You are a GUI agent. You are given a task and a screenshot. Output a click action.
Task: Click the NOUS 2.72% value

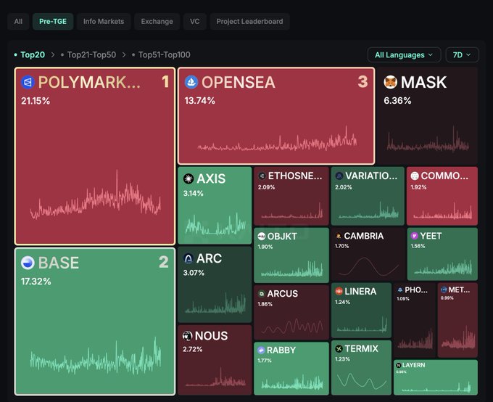point(192,349)
